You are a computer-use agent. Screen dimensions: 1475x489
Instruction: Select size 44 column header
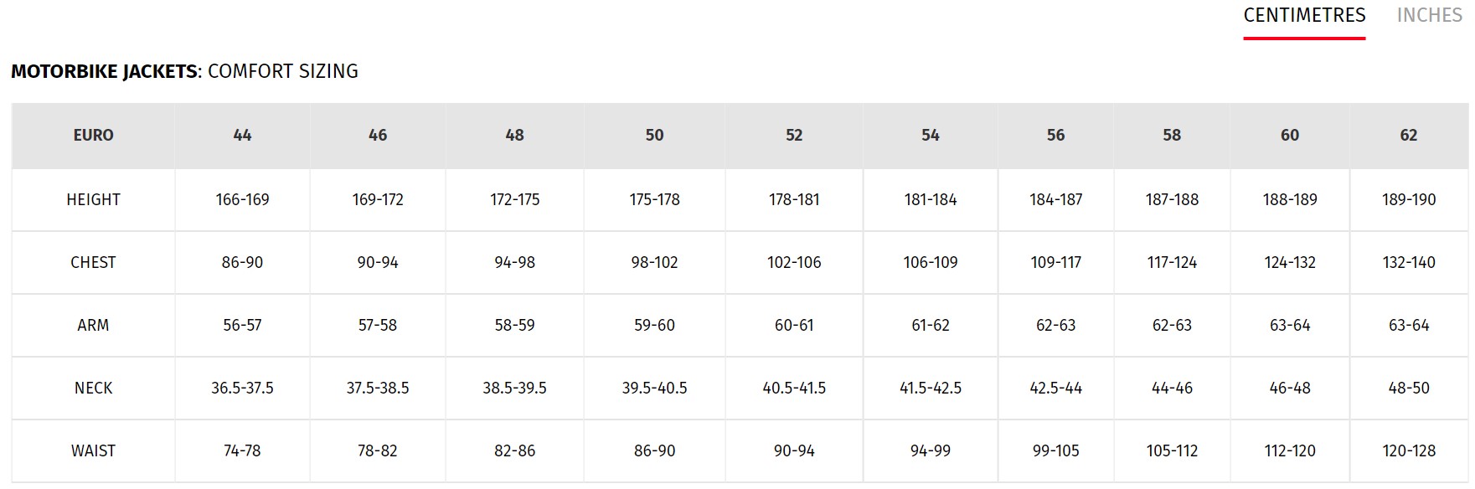(242, 136)
